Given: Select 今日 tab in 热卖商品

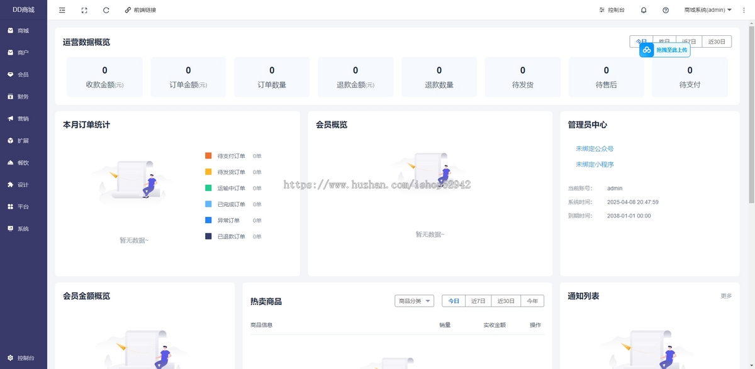Looking at the screenshot, I should 454,301.
